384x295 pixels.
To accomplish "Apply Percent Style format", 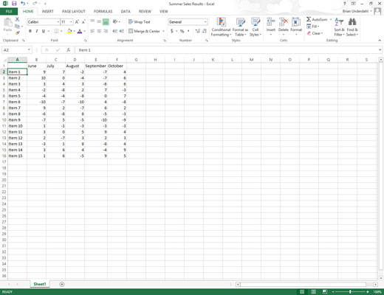I will point(182,31).
